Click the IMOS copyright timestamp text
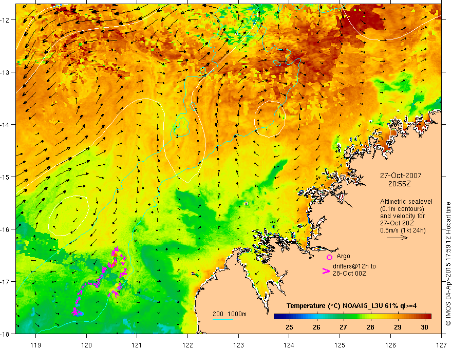 click(448, 264)
